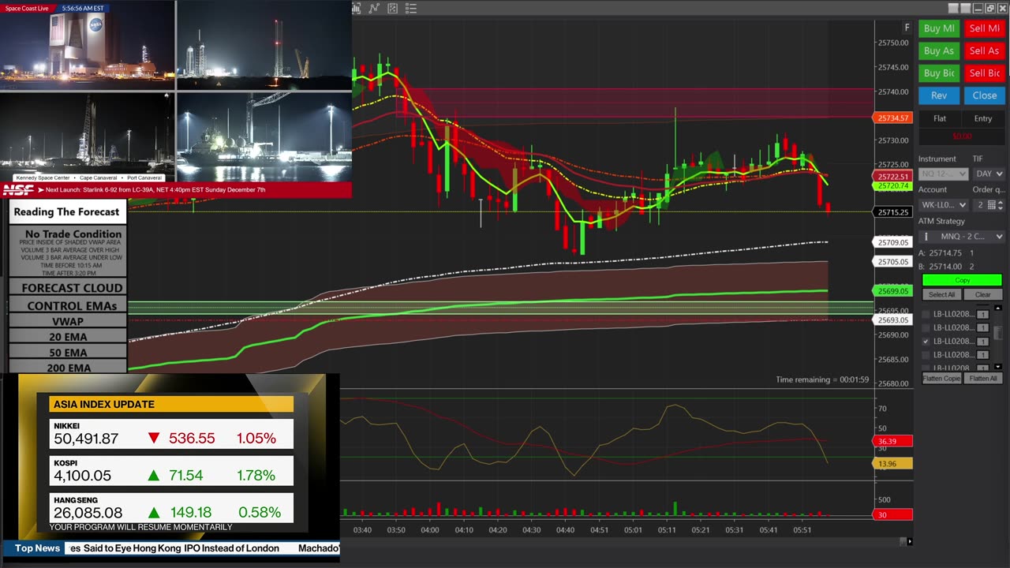
Task: Click the Flatten All button
Action: [983, 378]
